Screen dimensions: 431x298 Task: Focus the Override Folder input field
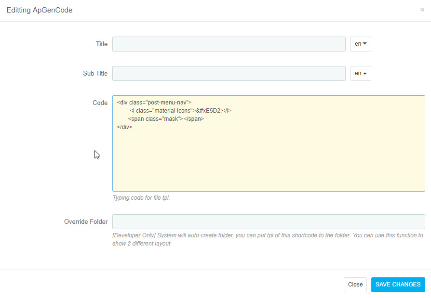click(x=269, y=222)
